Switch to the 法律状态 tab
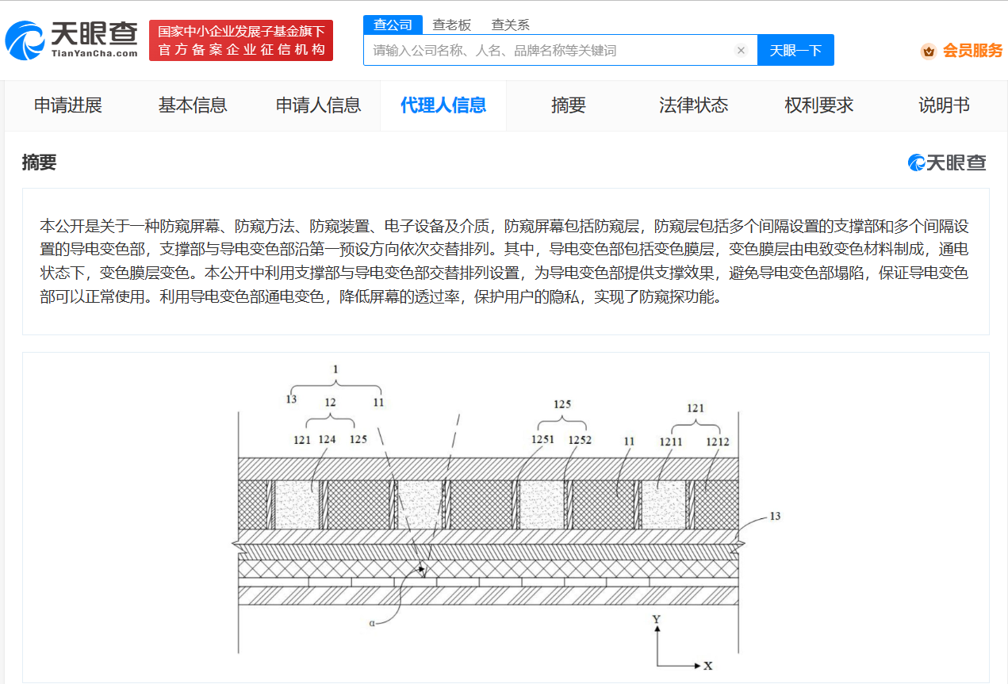This screenshot has width=1008, height=684. pyautogui.click(x=694, y=105)
